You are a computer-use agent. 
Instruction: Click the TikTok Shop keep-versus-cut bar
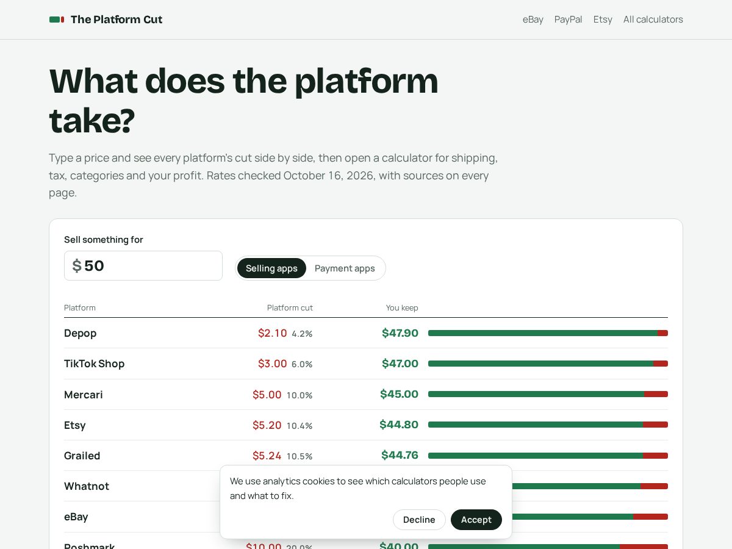pyautogui.click(x=548, y=364)
